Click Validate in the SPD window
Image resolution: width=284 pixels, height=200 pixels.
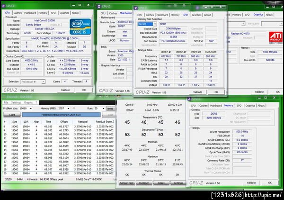tap(197, 92)
